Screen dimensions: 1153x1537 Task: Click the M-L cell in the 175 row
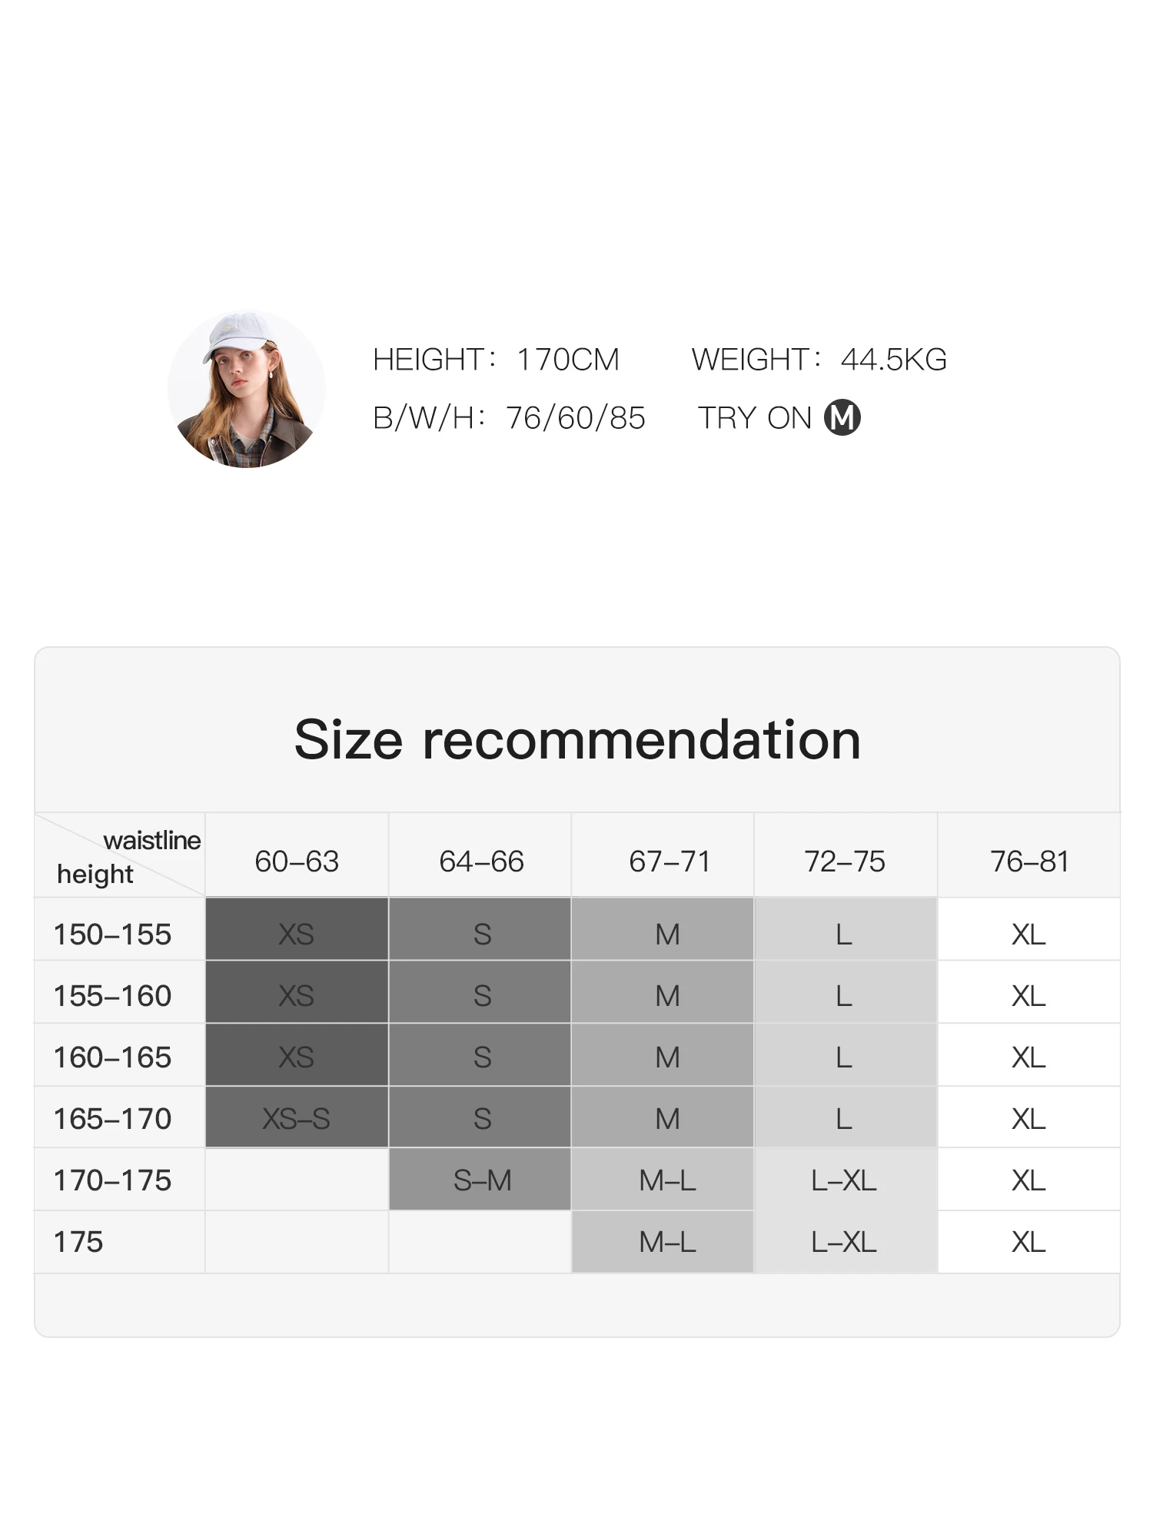click(x=667, y=1242)
